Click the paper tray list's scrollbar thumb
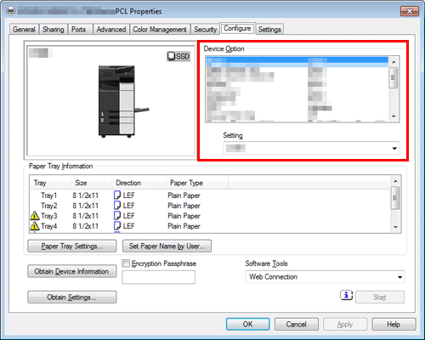Viewport: 425px width, 340px height. [395, 198]
